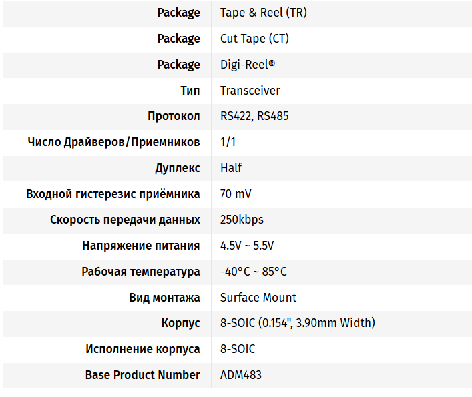Select the Half duplex value
This screenshot has height=397, width=472.
(x=231, y=168)
